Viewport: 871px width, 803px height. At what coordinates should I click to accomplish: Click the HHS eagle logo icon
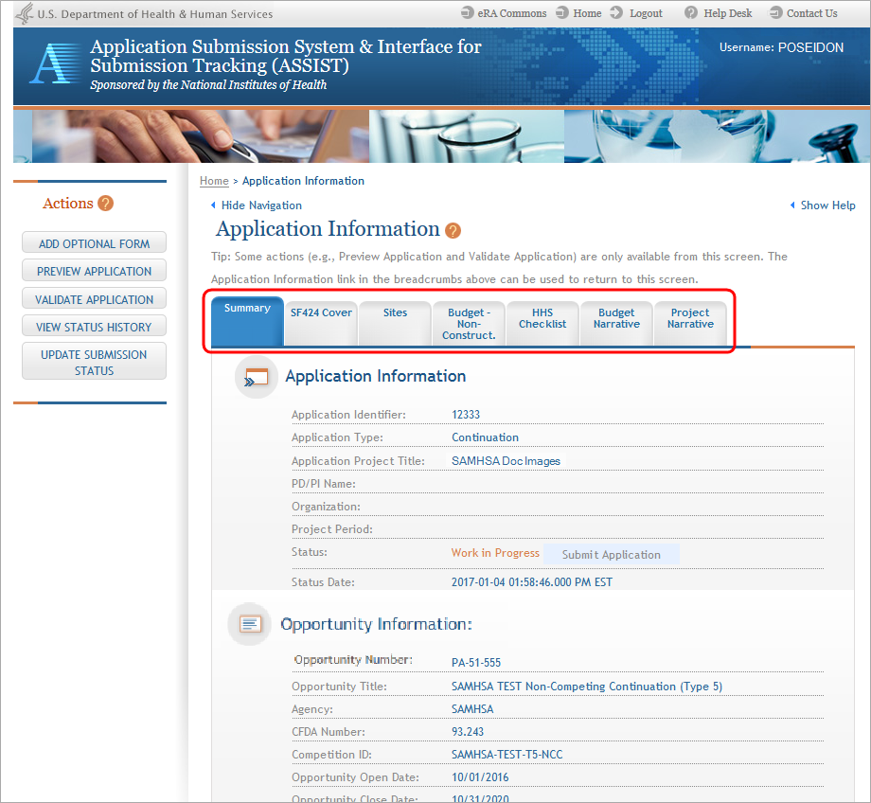click(25, 13)
